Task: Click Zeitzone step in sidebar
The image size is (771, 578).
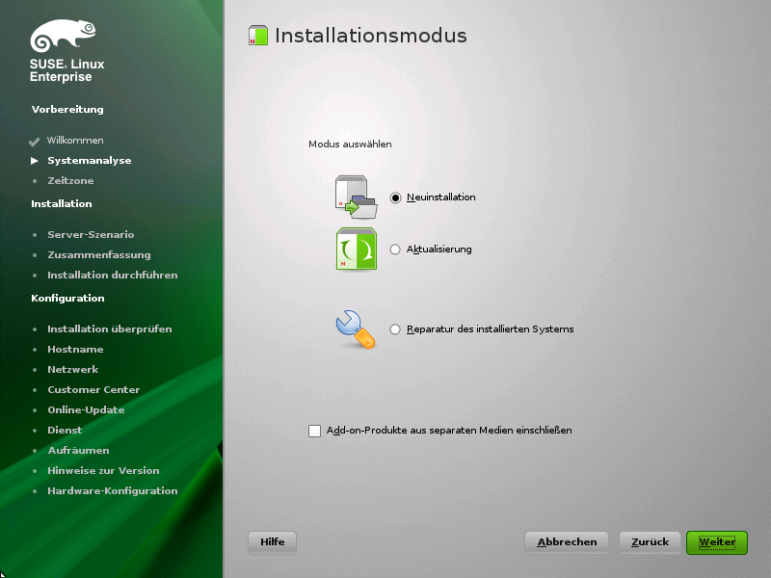Action: [70, 180]
